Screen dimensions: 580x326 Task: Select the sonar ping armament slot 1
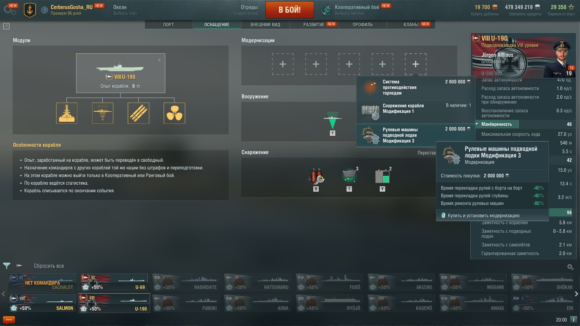click(x=332, y=124)
